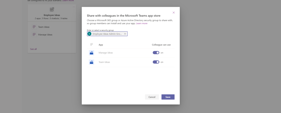Open the Learn more link in the dialog
The width and height of the screenshot is (281, 113).
click(x=142, y=24)
